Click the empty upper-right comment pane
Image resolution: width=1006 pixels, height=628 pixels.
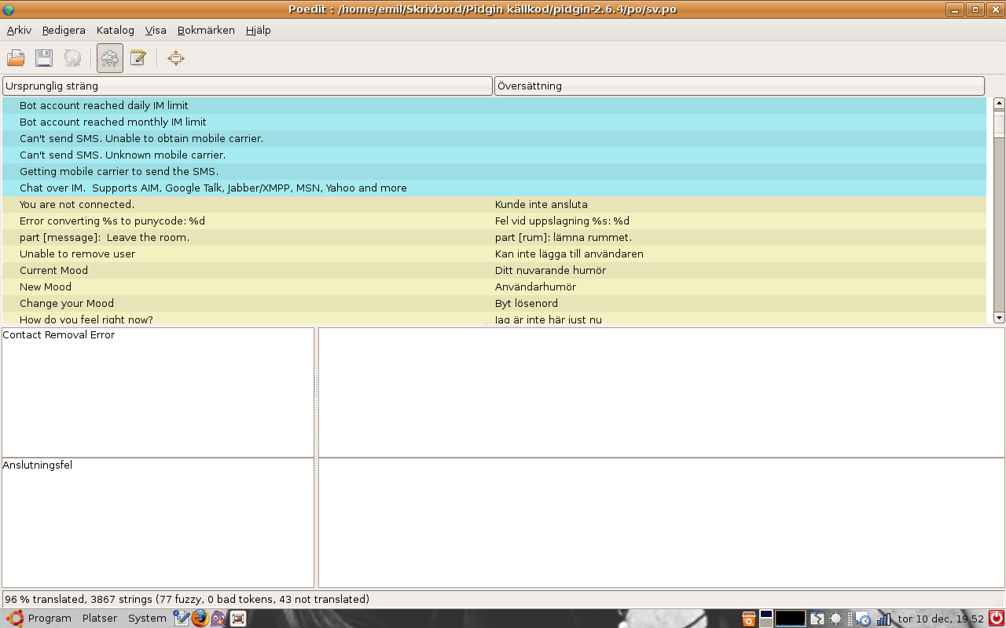pos(662,392)
